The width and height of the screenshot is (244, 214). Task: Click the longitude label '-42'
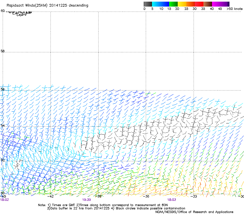pos(50,197)
